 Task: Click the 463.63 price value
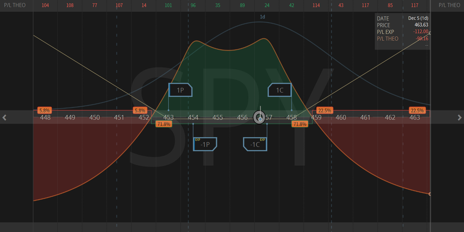pyautogui.click(x=421, y=25)
